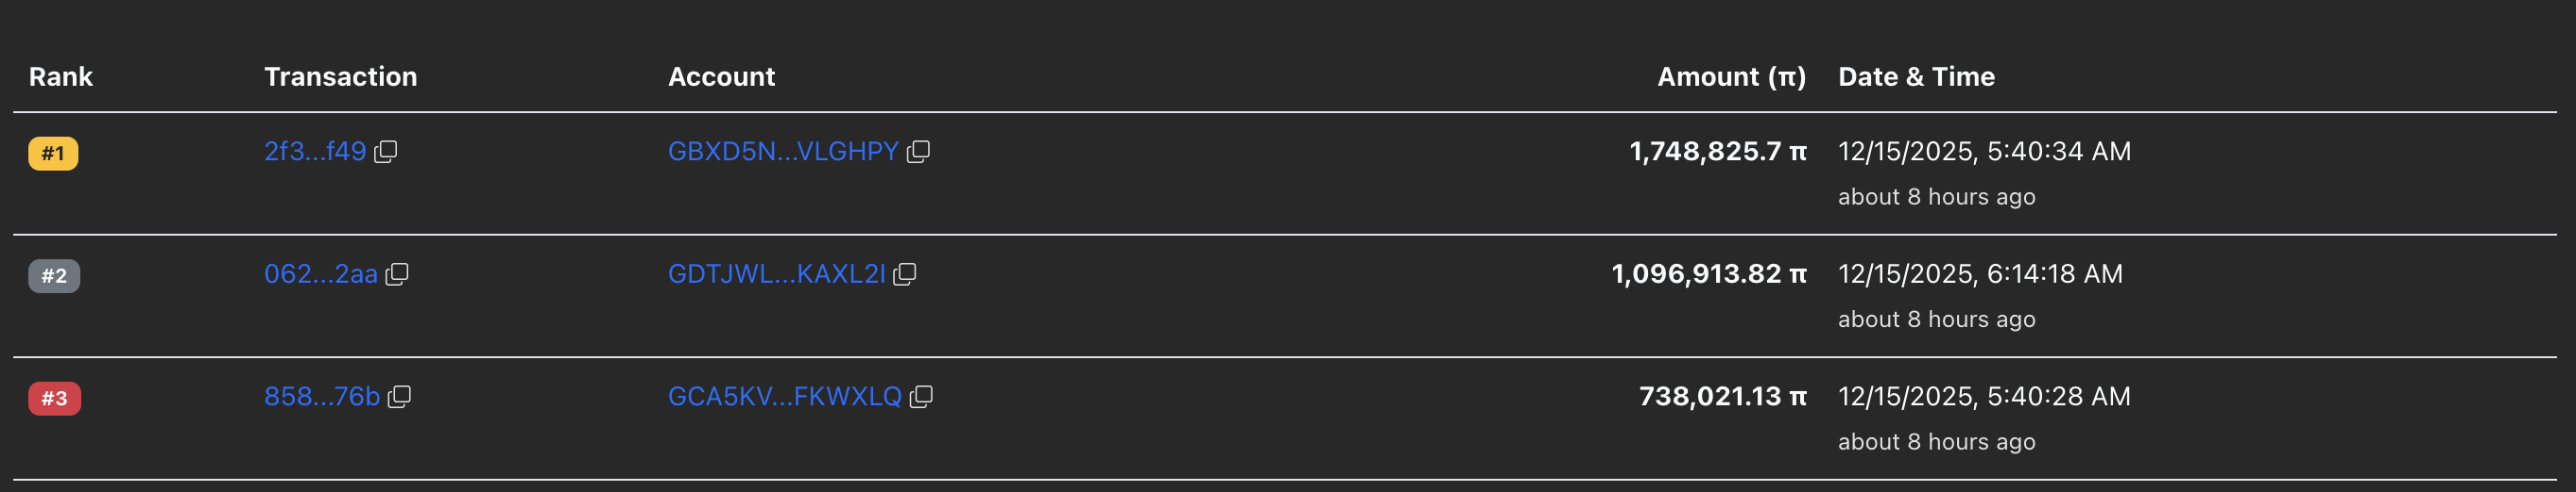Screen dimensions: 2576x492
Task: View account GCA5KV...FKWXLQ
Action: [784, 397]
